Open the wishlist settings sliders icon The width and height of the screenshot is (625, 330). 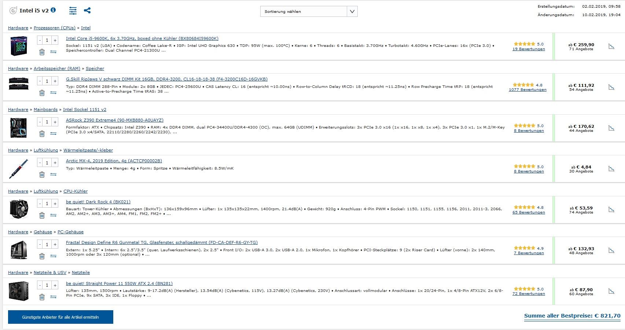73,11
